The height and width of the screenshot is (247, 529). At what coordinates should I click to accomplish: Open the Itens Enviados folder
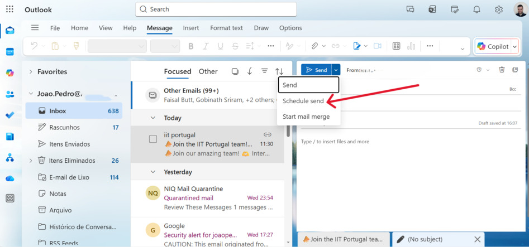pyautogui.click(x=74, y=144)
